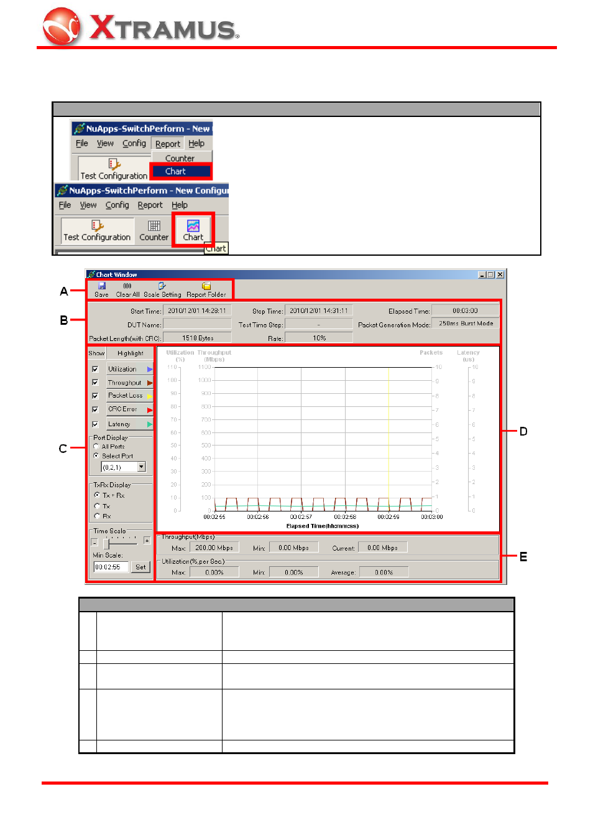Click Throughput Max value 200.00 Mbps
Image resolution: width=593 pixels, height=840 pixels.
[x=214, y=548]
